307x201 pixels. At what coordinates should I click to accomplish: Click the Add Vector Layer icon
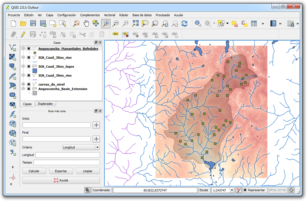(13, 47)
